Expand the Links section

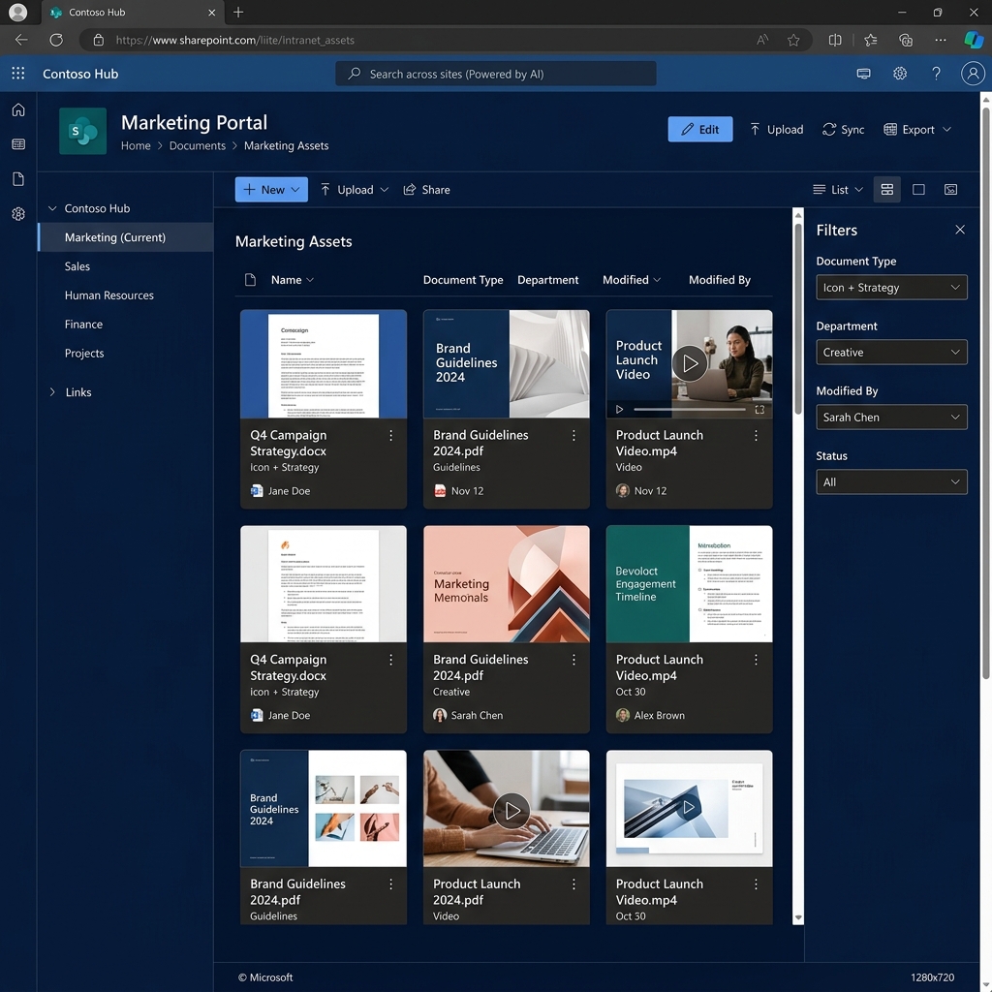[52, 391]
